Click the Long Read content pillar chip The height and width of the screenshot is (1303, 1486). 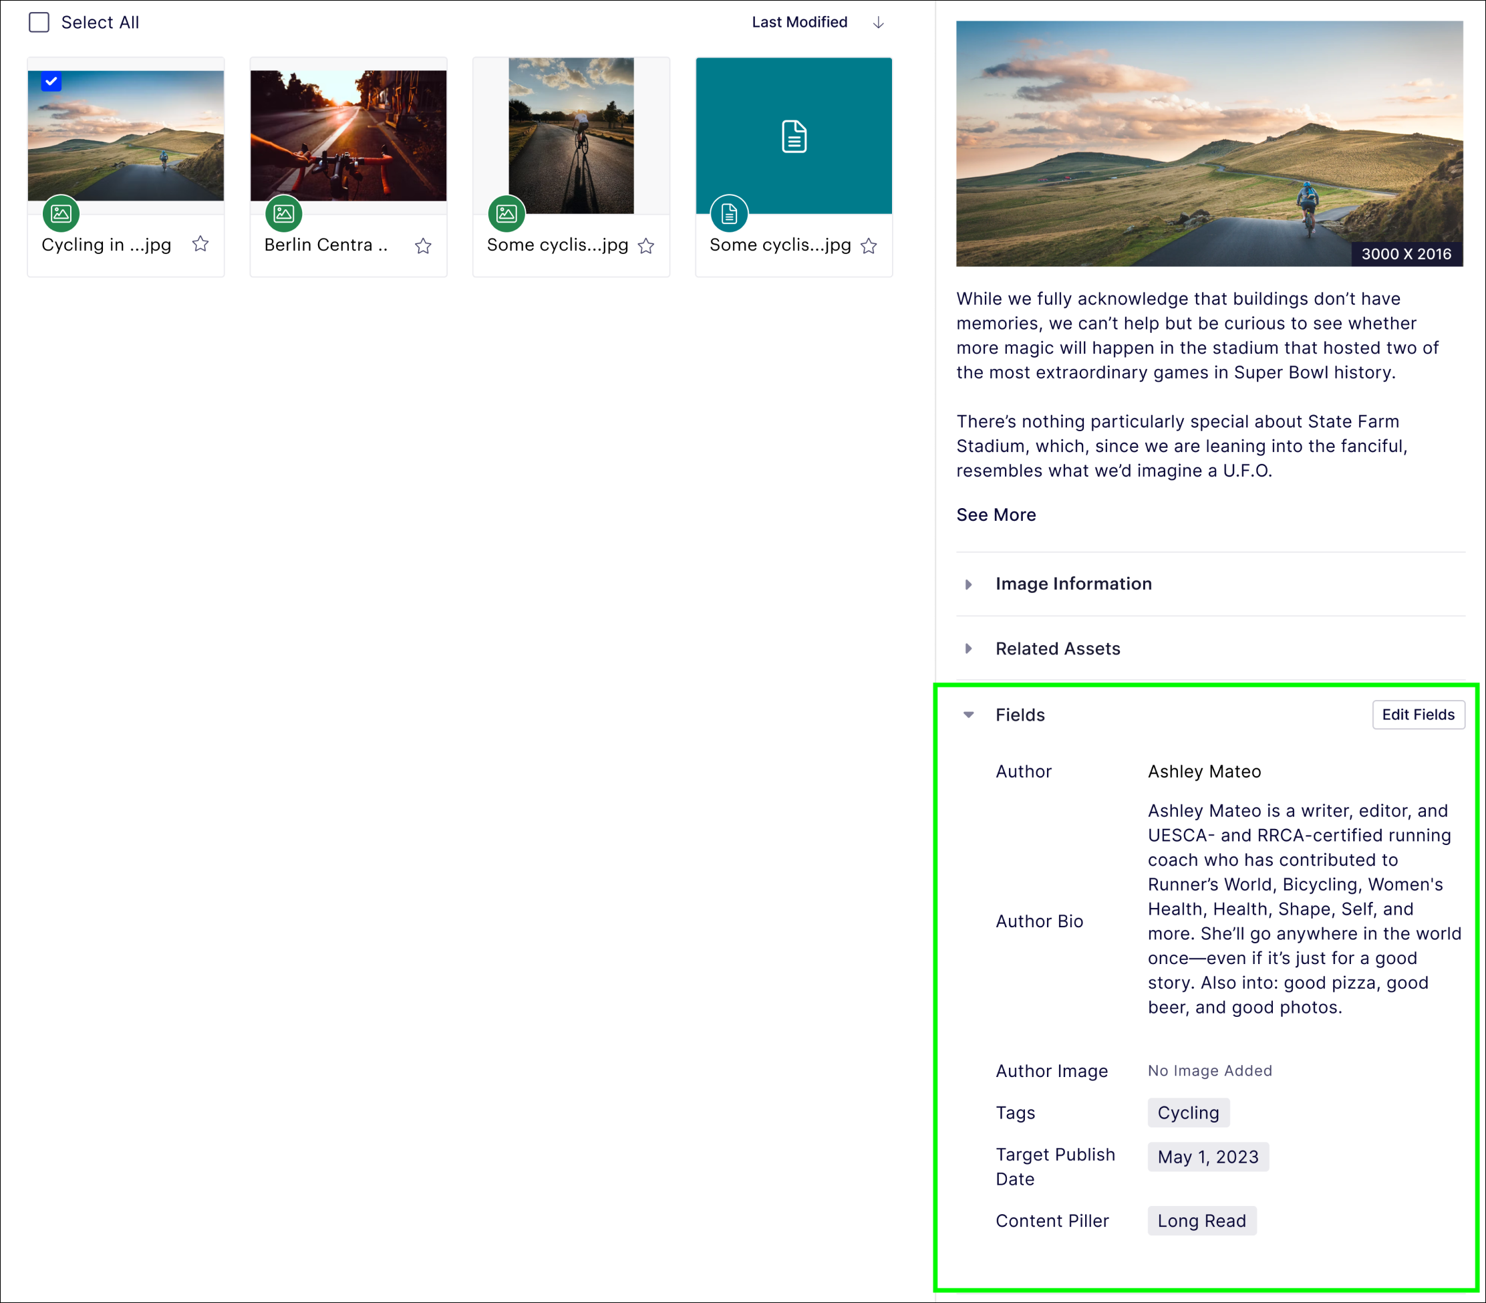tap(1202, 1221)
